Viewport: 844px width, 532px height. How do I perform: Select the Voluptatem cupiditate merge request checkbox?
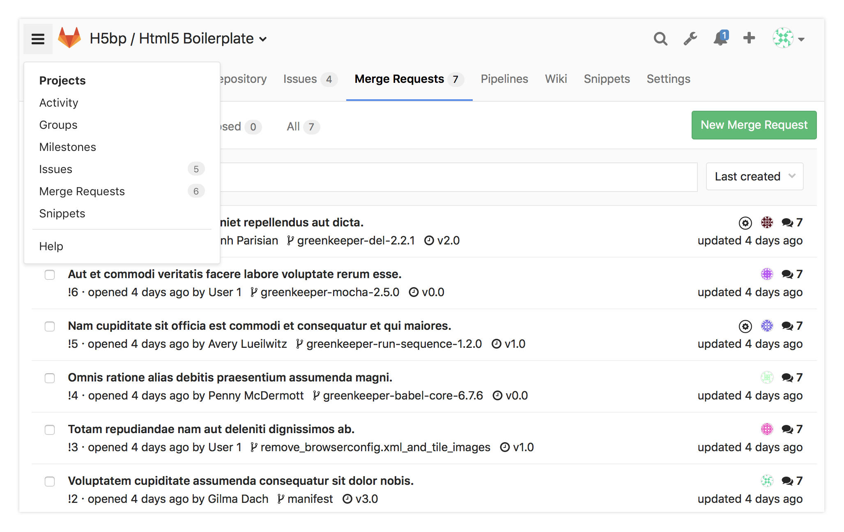pos(50,481)
